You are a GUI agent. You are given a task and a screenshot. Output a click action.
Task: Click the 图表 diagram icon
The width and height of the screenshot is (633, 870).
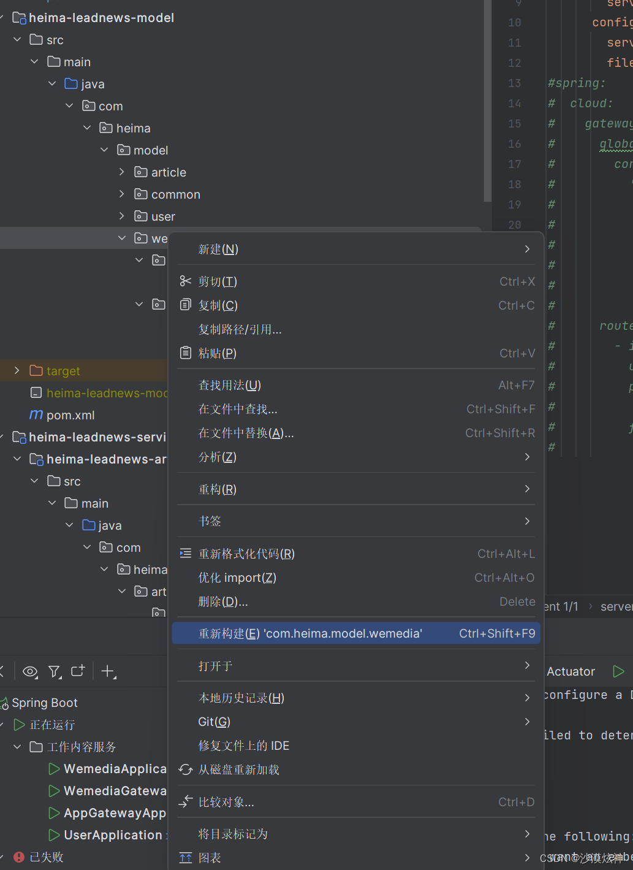coord(186,858)
